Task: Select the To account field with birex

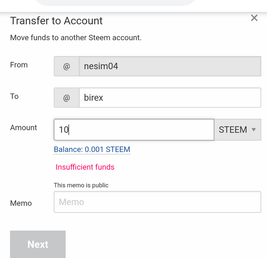Action: click(x=170, y=98)
